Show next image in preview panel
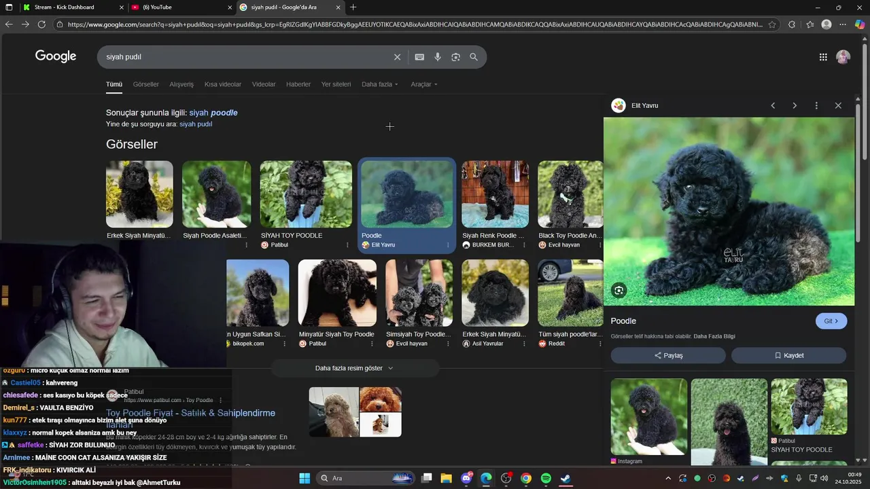This screenshot has height=489, width=870. pyautogui.click(x=795, y=105)
